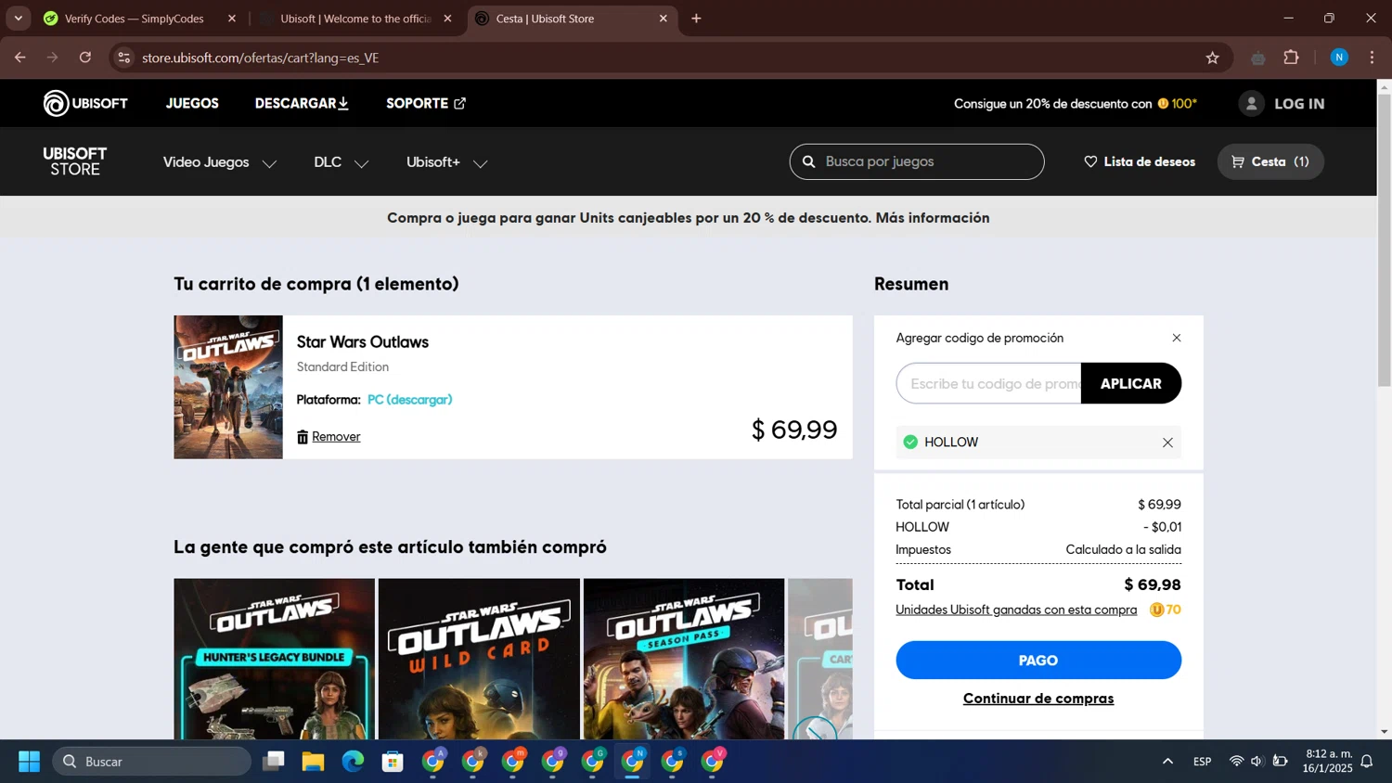Open the DESCARGAR menu item
1392x783 pixels.
[302, 103]
